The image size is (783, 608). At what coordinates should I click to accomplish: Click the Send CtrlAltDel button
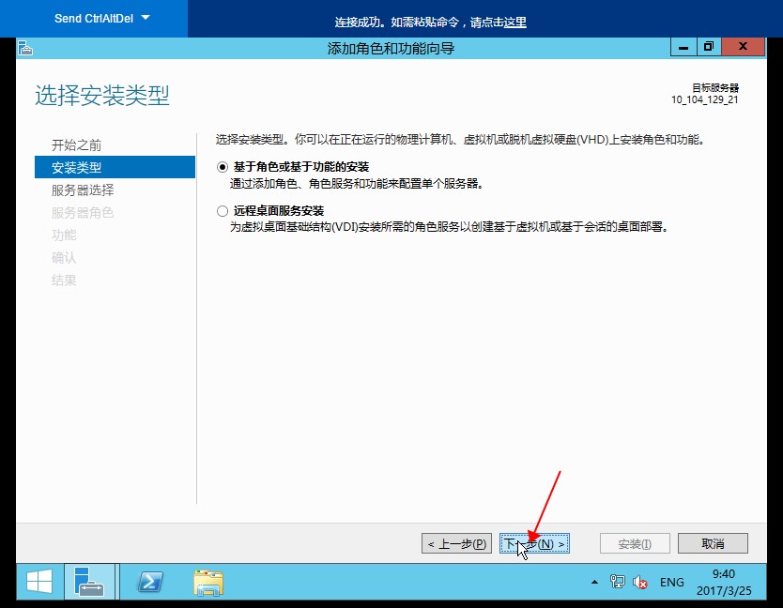(94, 19)
